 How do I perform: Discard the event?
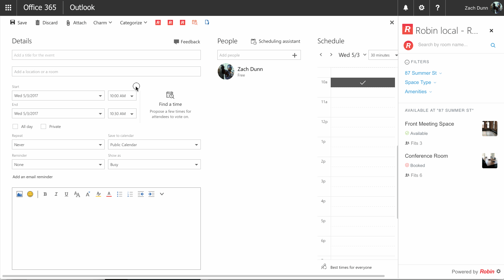pyautogui.click(x=46, y=22)
